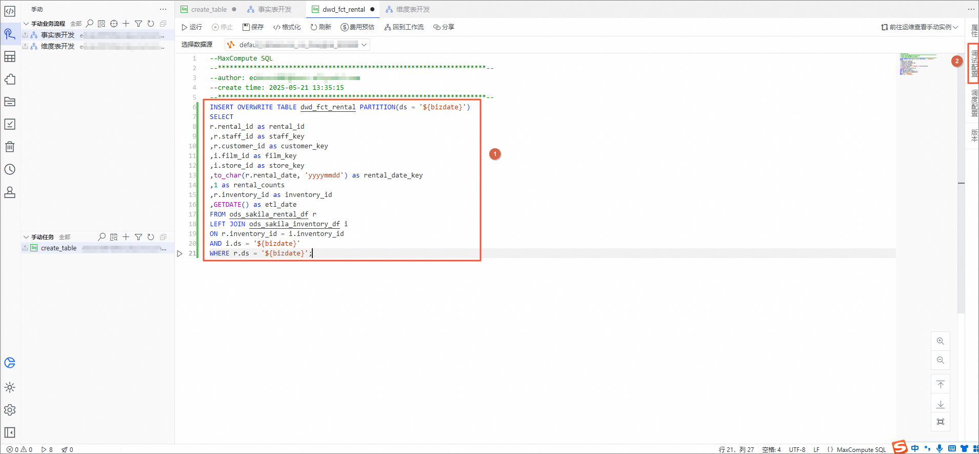Screen dimensions: 979x454
Task: Search within 手动任务 section
Action: pyautogui.click(x=102, y=237)
